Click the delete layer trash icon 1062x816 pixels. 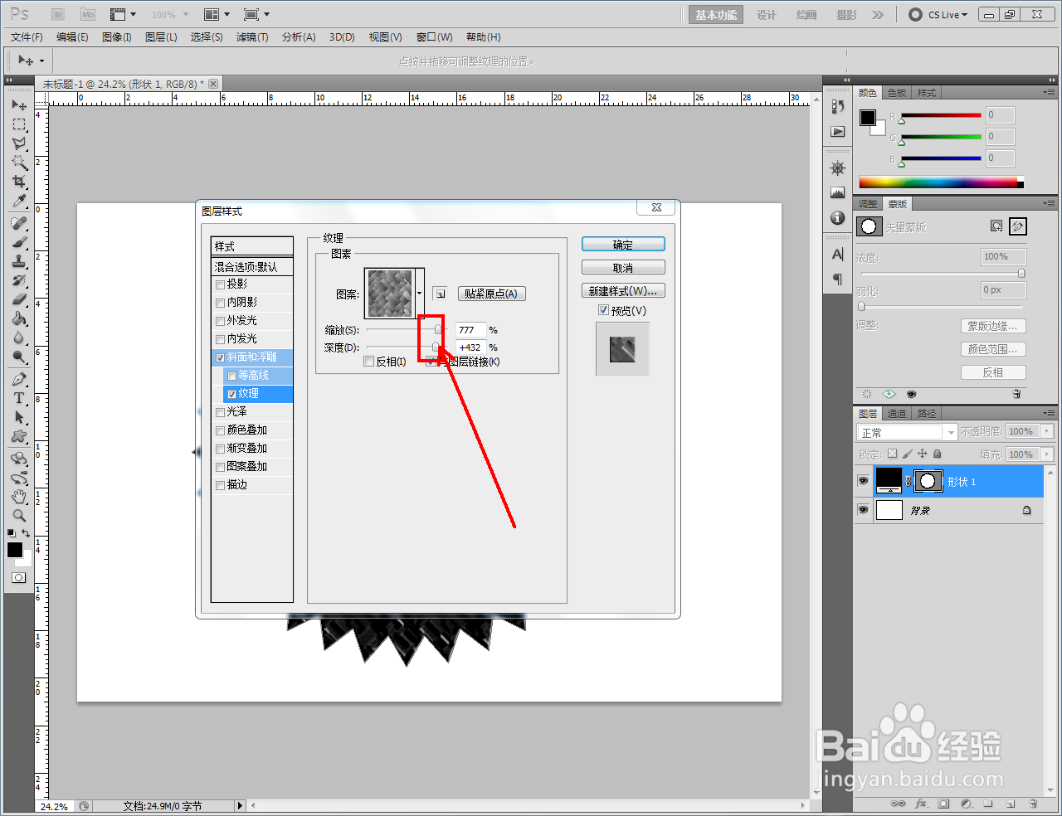pyautogui.click(x=1033, y=804)
